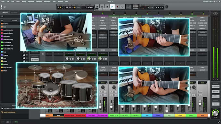This screenshot has height=124, width=221.
Task: Click the logo icon at bottom right
Action: coord(219,122)
